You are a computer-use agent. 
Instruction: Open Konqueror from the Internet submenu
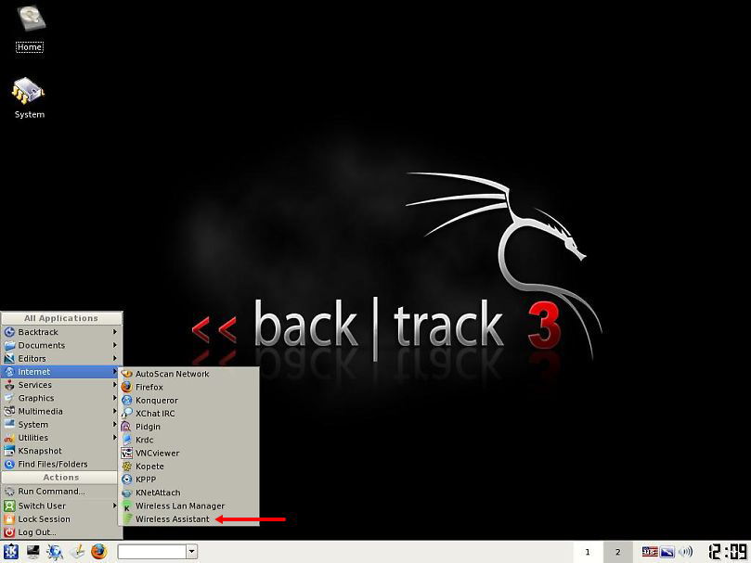coord(188,401)
